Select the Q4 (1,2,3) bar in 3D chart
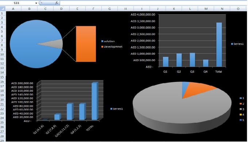 (x=82, y=111)
